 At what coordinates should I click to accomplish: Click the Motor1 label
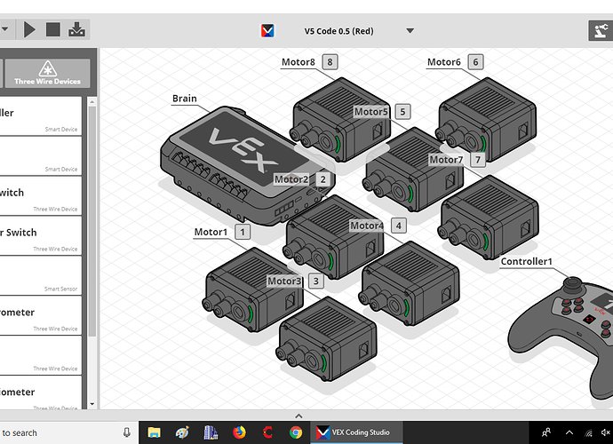[211, 232]
